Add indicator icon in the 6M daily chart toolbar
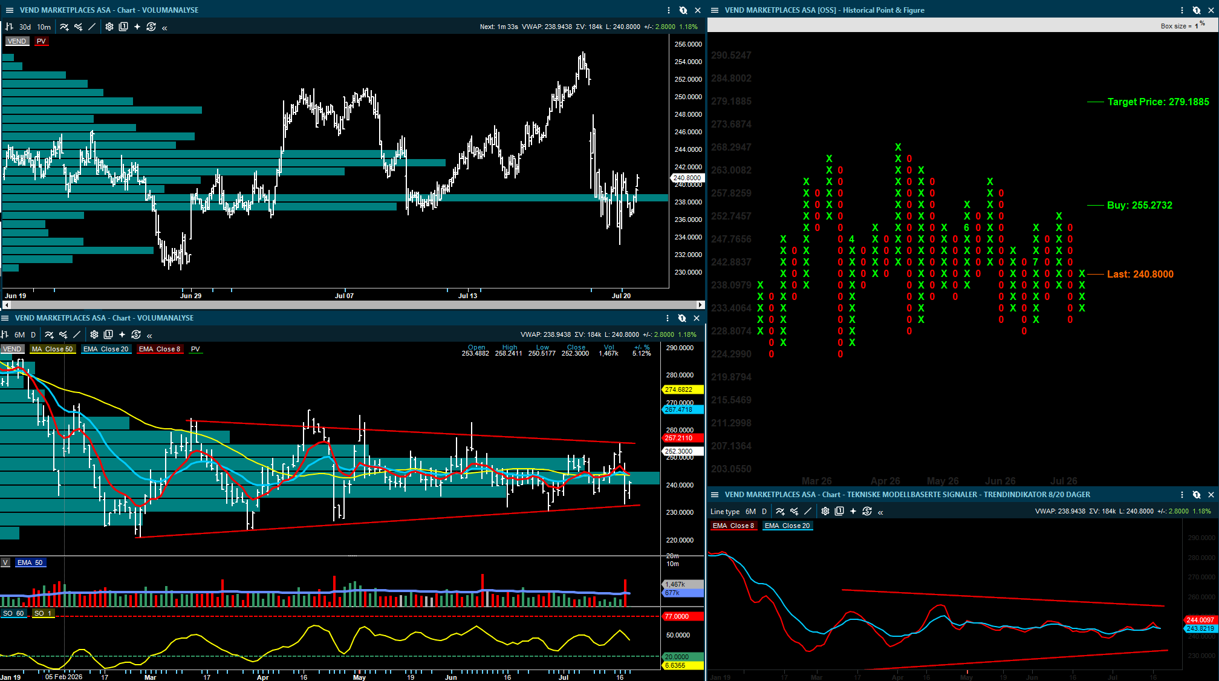 49,334
